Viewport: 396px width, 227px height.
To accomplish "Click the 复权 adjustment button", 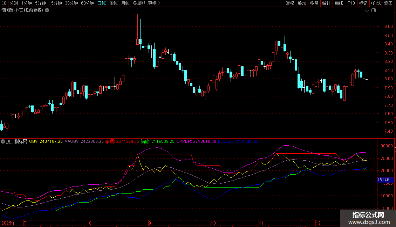I will (290, 3).
